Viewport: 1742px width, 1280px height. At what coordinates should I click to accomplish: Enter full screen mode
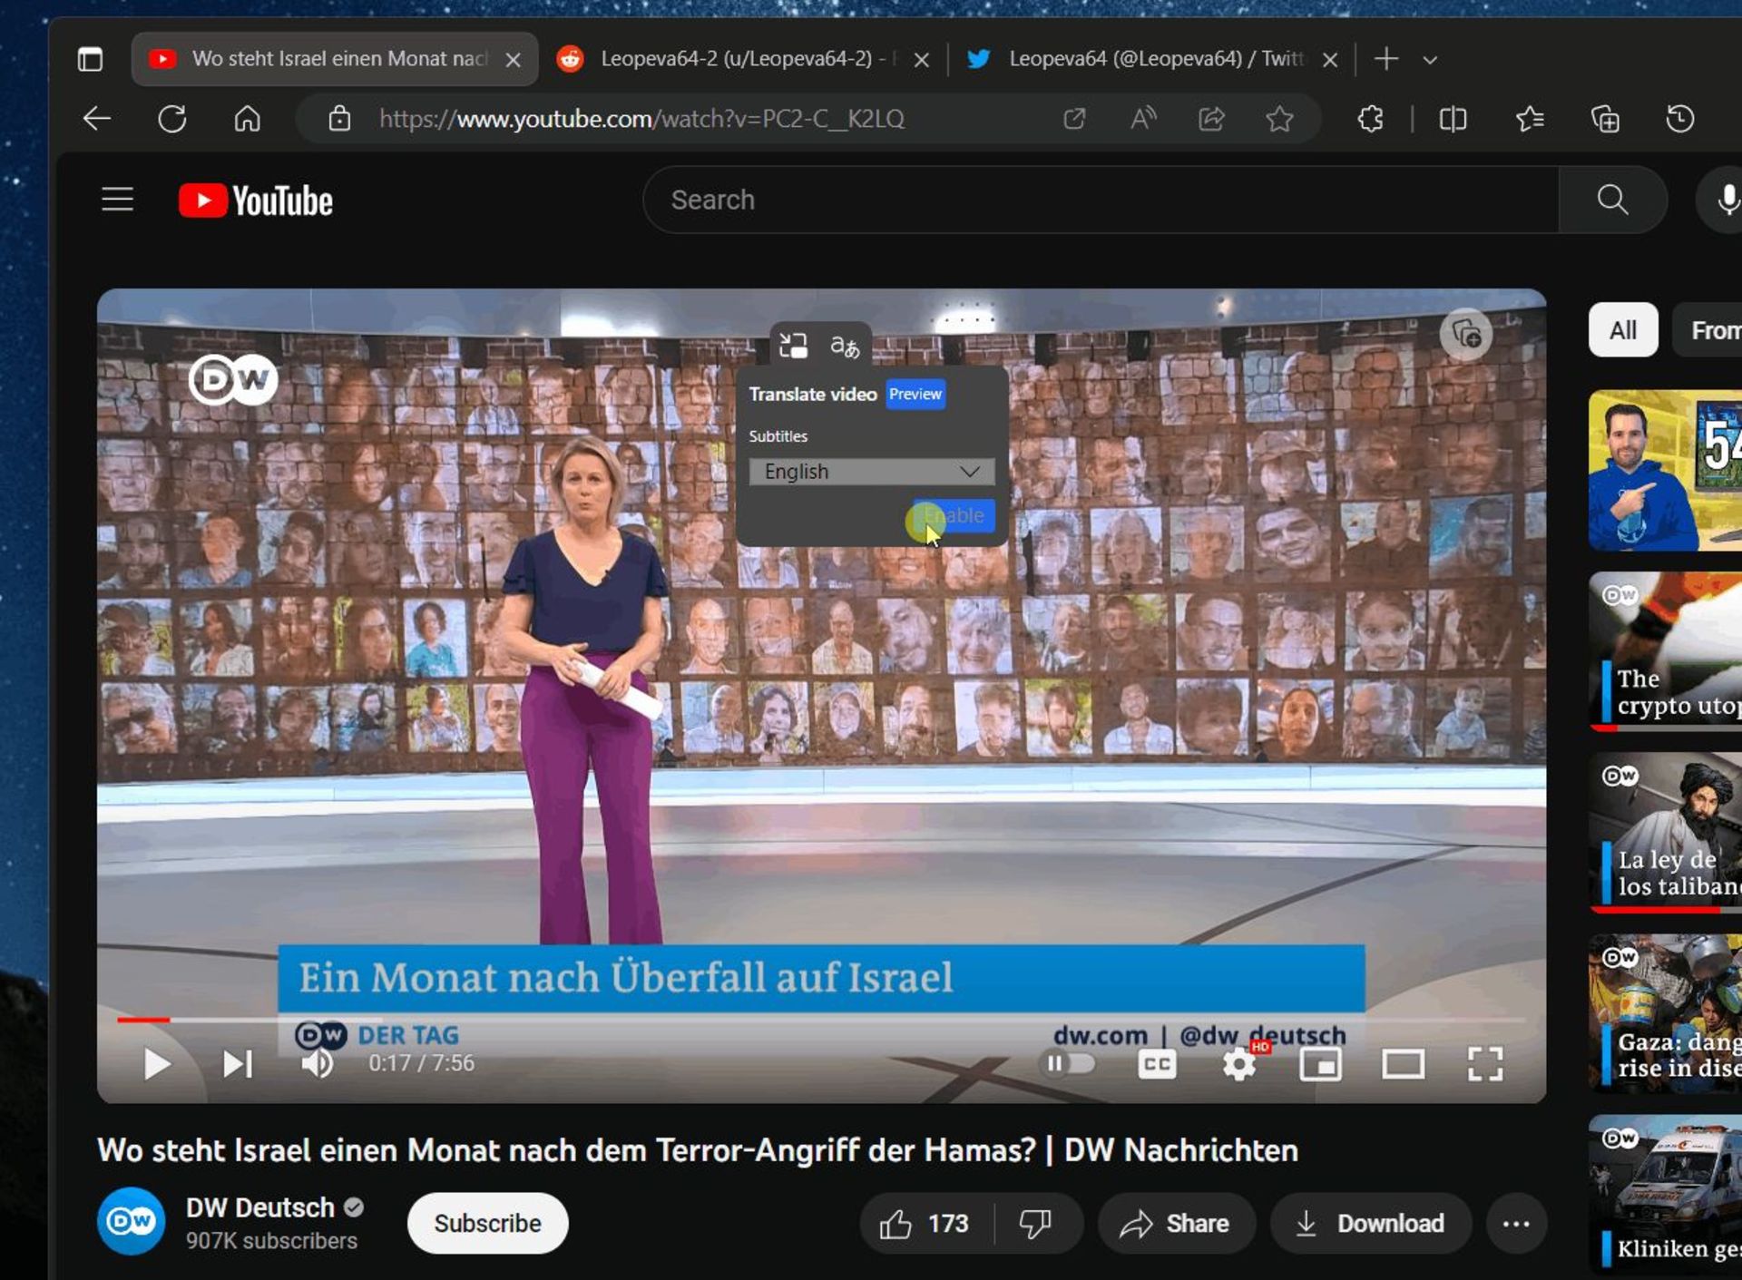(1485, 1064)
